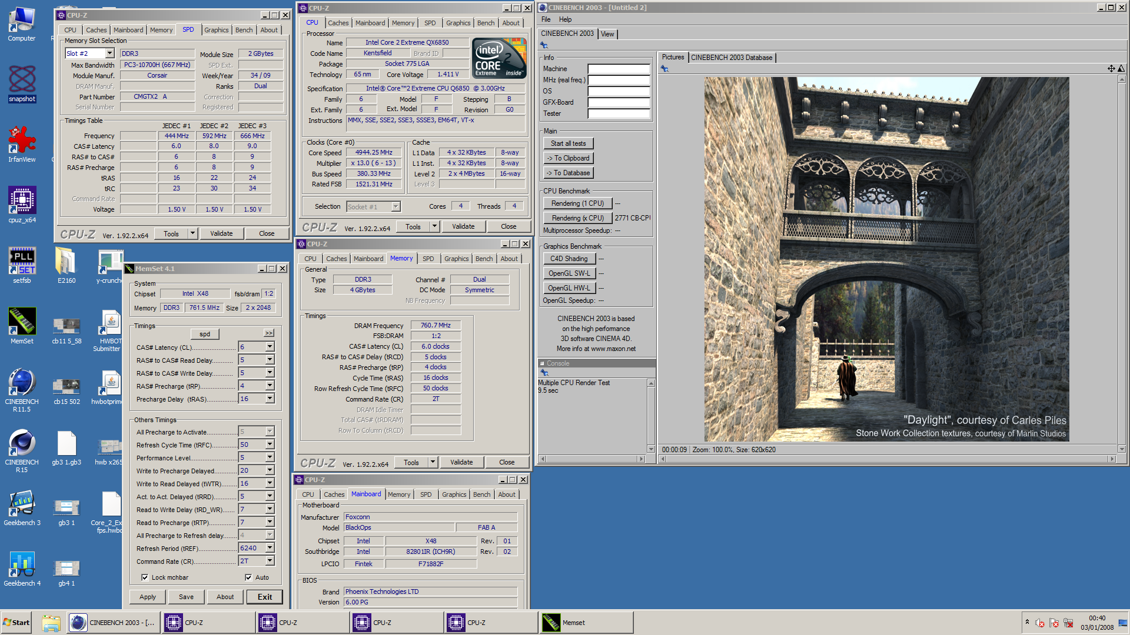
Task: Select the cb11 5_58 desktop image
Action: click(x=67, y=330)
